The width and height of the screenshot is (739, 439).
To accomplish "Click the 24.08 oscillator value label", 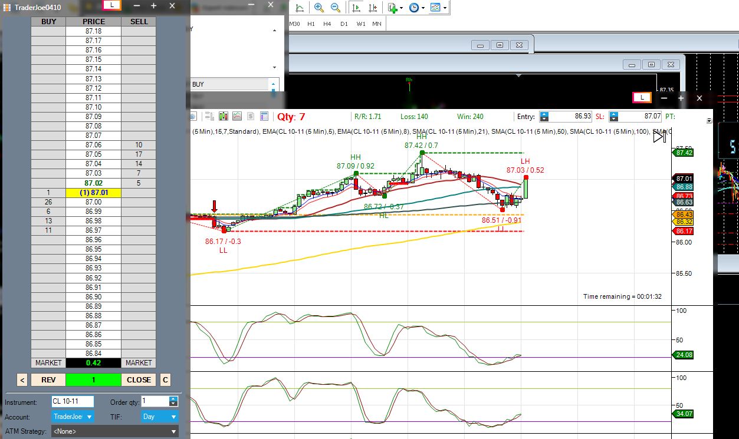I will (x=684, y=355).
